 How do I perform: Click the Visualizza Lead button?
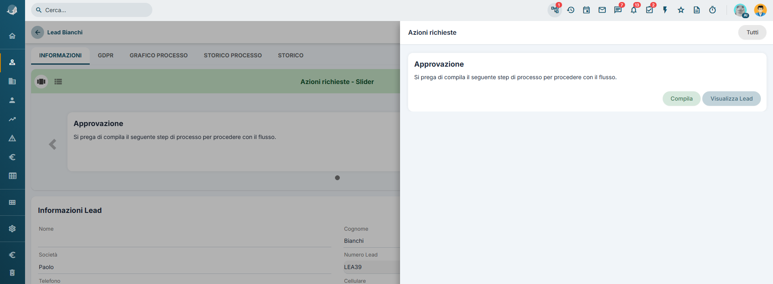point(731,99)
